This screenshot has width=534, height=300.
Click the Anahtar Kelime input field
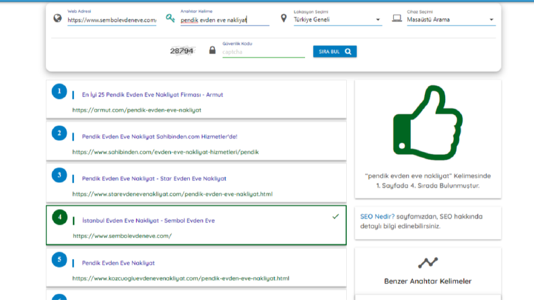225,20
